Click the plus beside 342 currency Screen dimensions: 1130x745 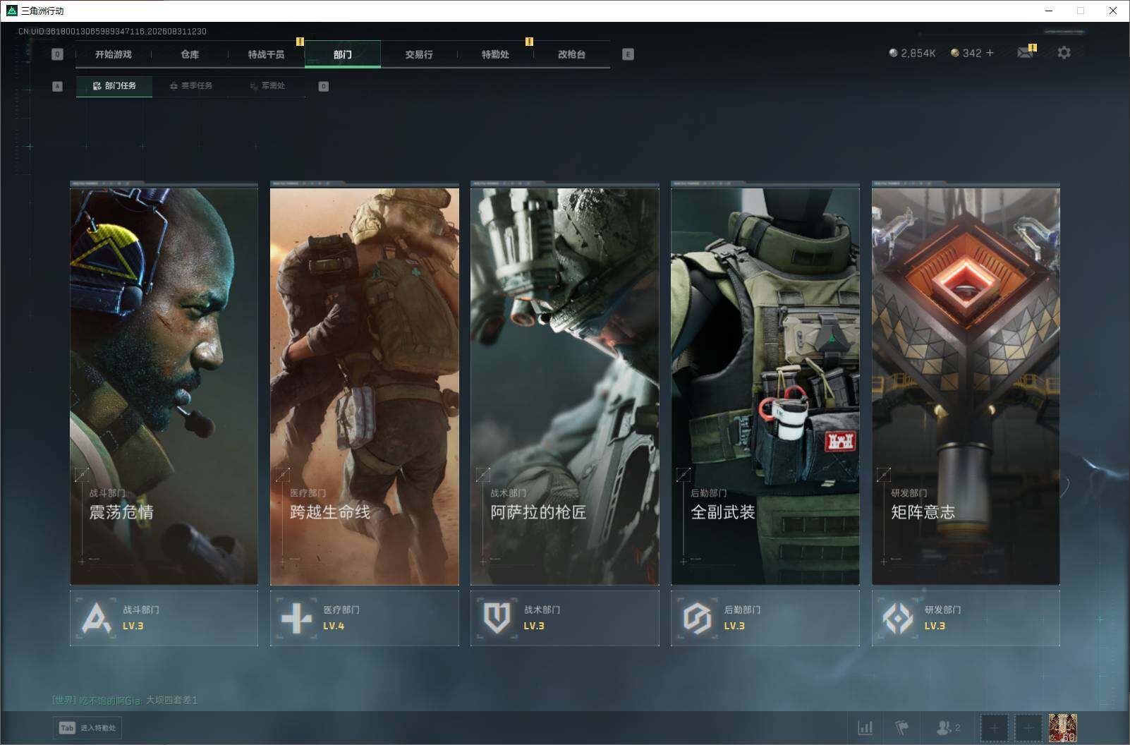(x=990, y=53)
